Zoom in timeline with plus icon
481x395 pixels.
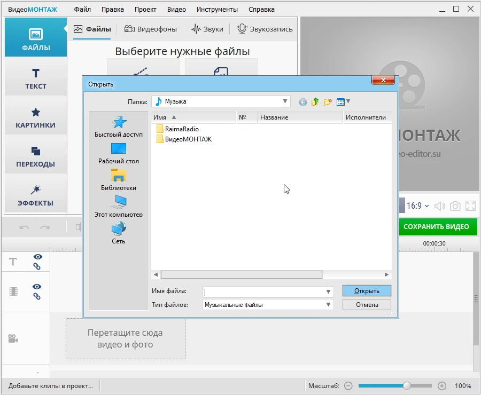tap(442, 386)
